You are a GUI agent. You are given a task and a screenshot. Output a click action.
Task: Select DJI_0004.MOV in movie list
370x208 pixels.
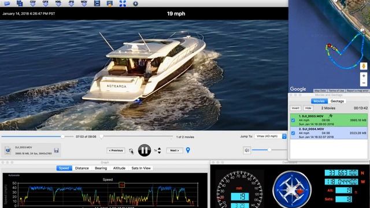click(329, 133)
